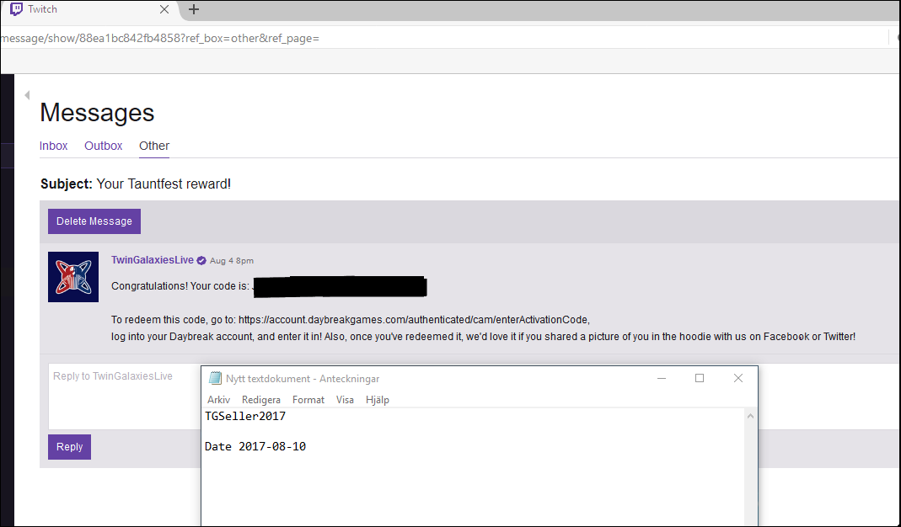
Task: Minimize the Notepad window
Action: point(662,378)
